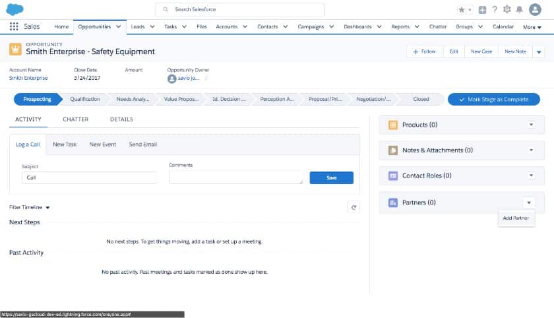
Task: Open the More navigation menu
Action: tap(532, 27)
